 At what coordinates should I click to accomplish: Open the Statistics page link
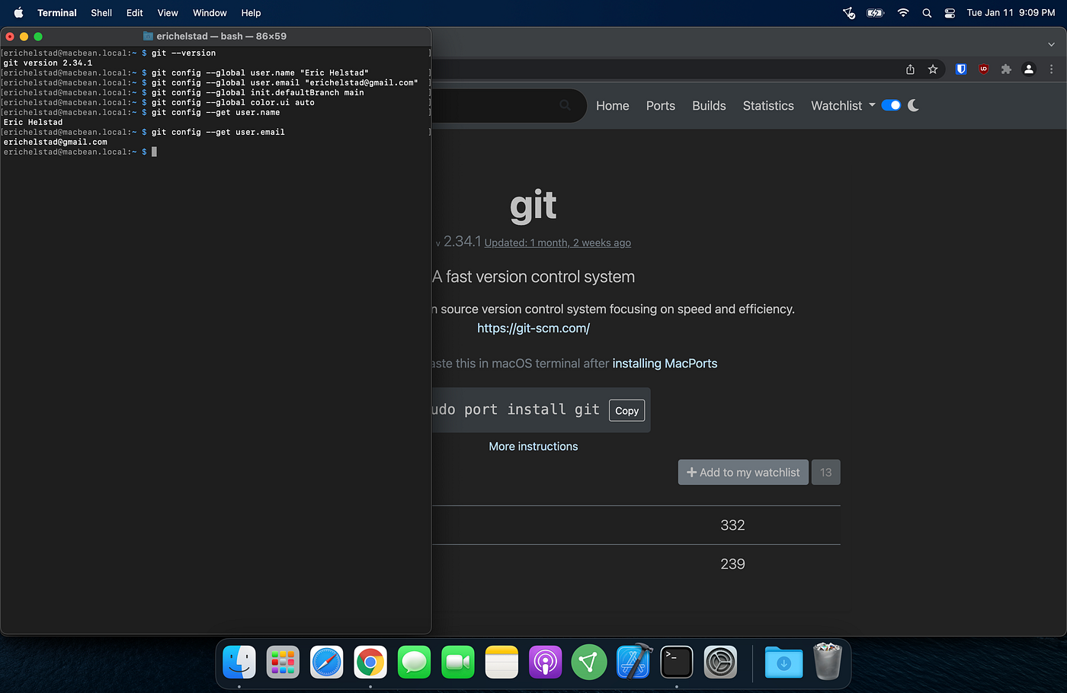[x=768, y=105]
